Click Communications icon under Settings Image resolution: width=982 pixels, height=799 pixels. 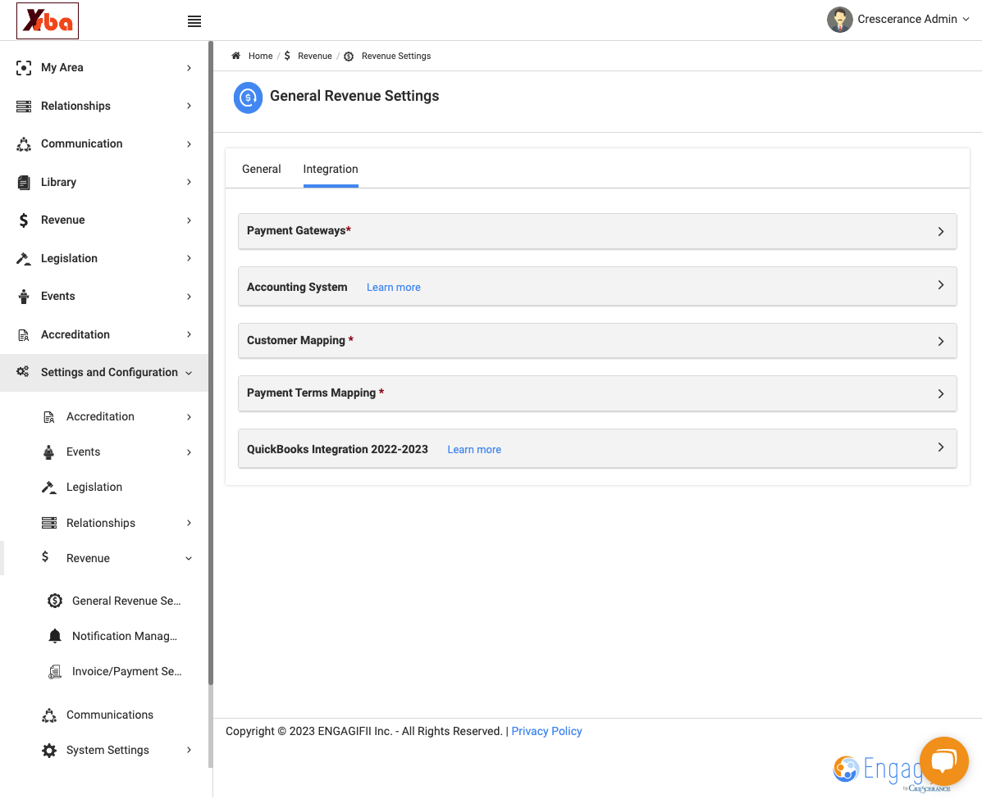(x=49, y=715)
